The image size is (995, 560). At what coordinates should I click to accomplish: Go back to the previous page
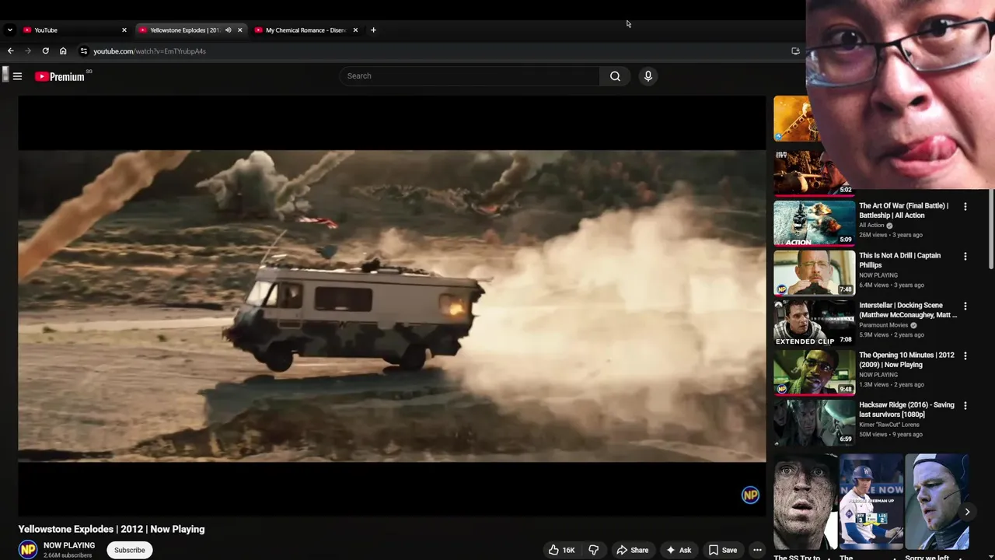pyautogui.click(x=10, y=51)
